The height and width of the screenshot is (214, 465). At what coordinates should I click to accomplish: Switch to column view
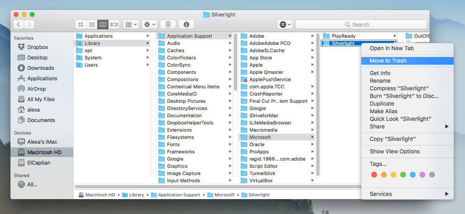pos(103,24)
